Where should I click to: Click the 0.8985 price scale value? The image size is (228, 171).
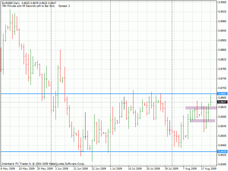pos(223,21)
